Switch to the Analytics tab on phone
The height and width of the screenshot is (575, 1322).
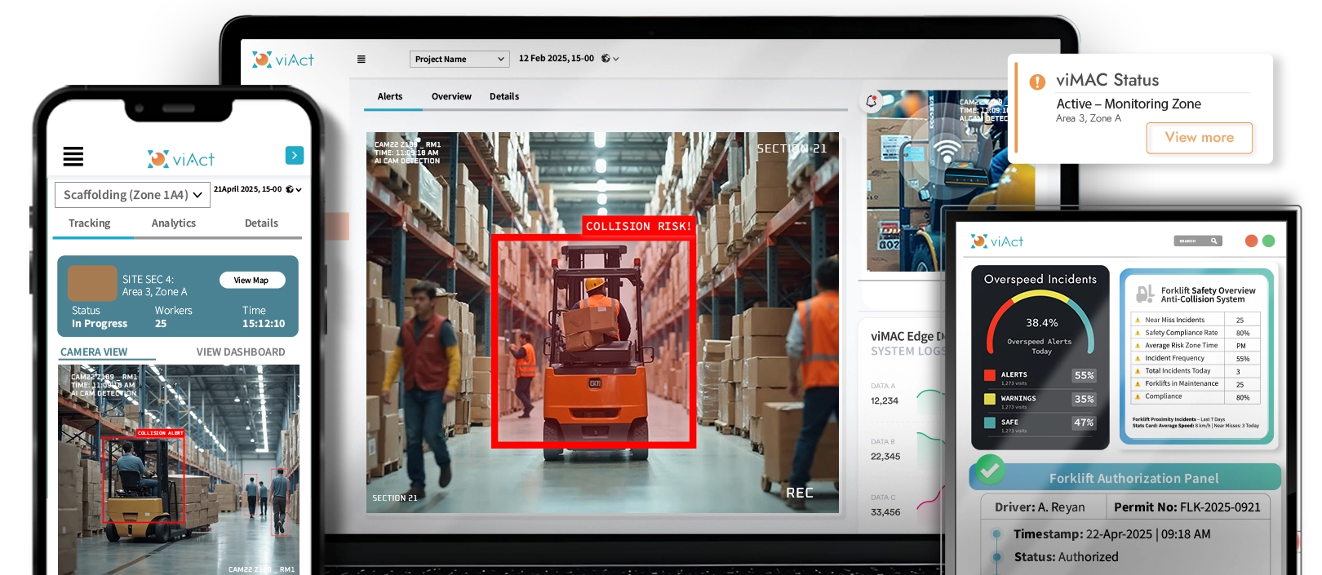pos(174,223)
